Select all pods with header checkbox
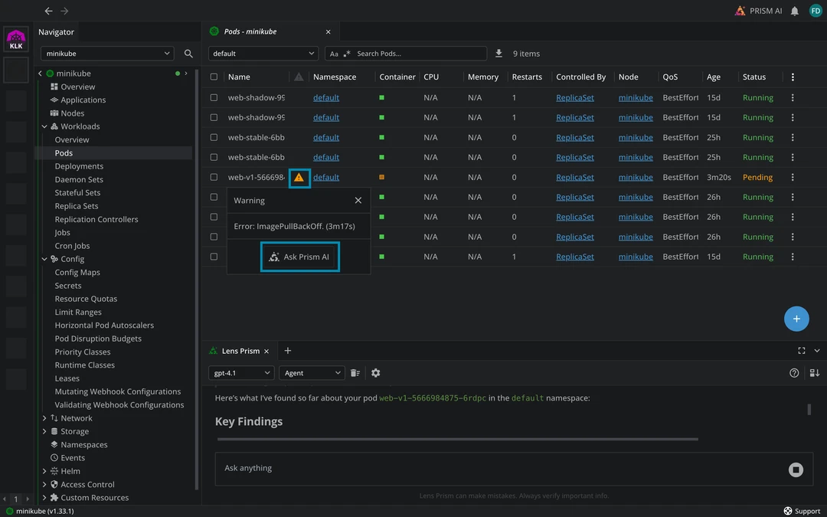Screen dimensions: 827x517 [214, 77]
